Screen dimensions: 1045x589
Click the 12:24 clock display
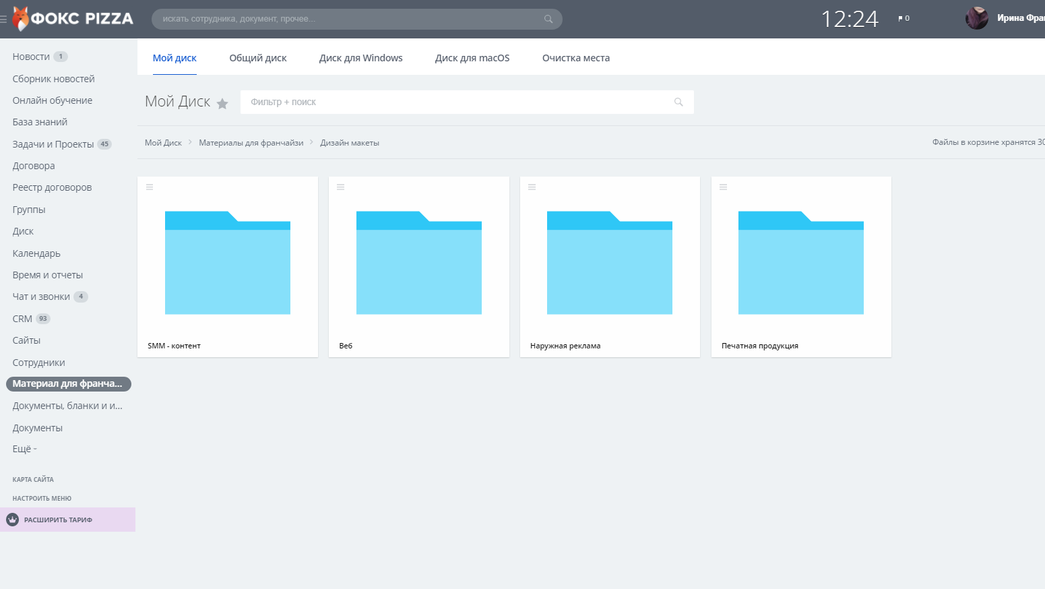(850, 19)
